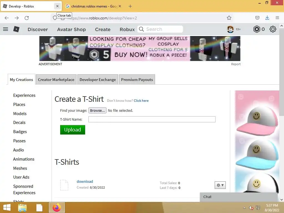Open the Chat panel
This screenshot has width=284, height=213.
239,197
